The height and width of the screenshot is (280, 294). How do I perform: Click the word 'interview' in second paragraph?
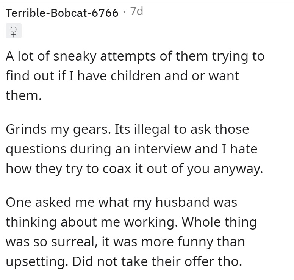click(x=163, y=149)
